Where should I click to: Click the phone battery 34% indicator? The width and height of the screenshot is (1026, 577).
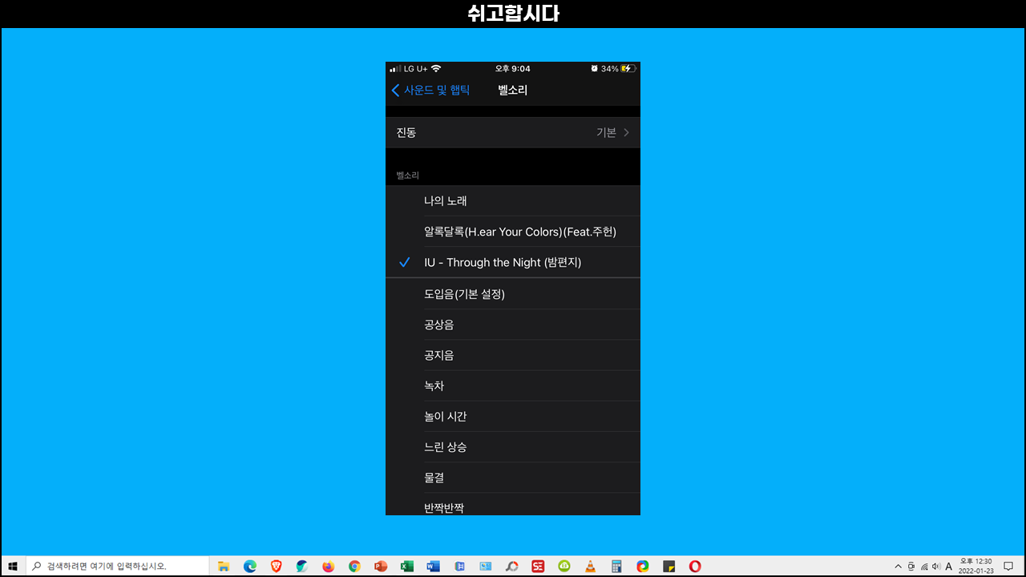point(619,69)
